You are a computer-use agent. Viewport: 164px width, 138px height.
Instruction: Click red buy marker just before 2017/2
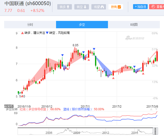click(113, 78)
